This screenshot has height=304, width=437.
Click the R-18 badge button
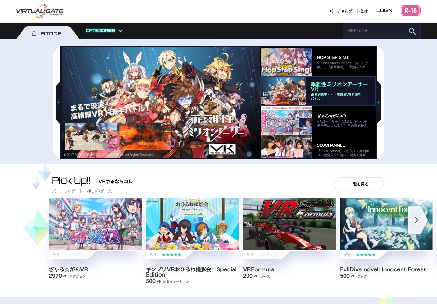click(411, 10)
